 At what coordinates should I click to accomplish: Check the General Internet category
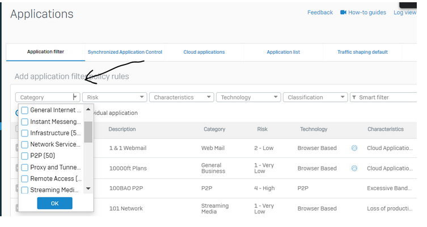click(25, 110)
